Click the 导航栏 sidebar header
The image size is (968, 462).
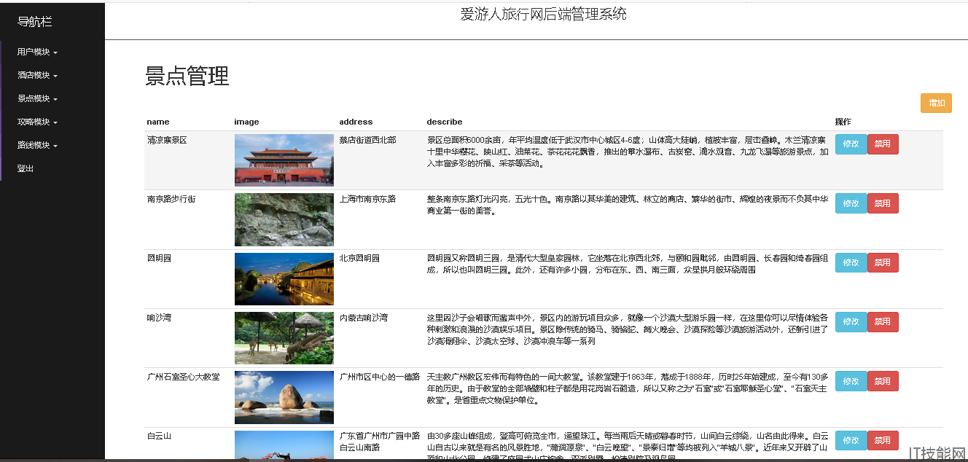(x=35, y=22)
